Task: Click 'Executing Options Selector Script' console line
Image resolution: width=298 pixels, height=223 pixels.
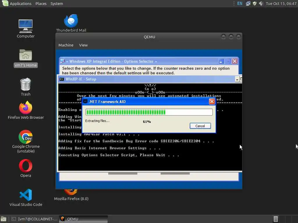Action: [x=119, y=155]
